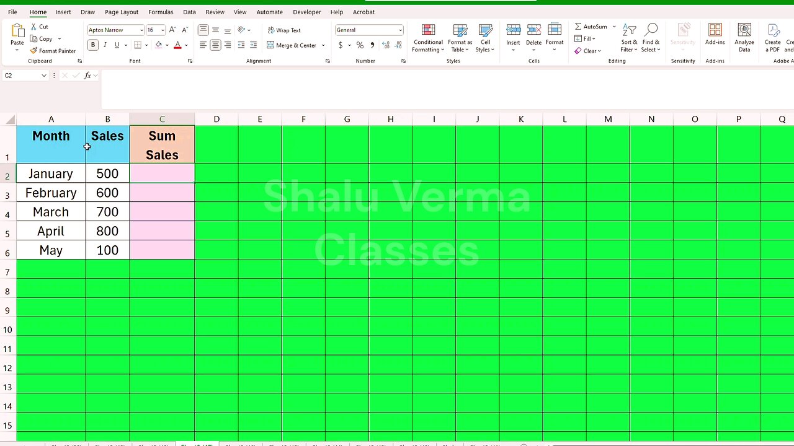Bottom align cell text
Screen dimensions: 794x446
pyautogui.click(x=228, y=30)
